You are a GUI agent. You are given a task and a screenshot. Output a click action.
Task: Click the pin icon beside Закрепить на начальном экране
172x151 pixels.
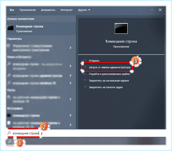(x=85, y=80)
